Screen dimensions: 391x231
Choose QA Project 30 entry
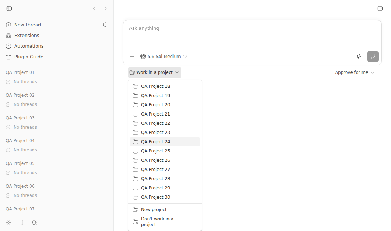[x=165, y=197]
